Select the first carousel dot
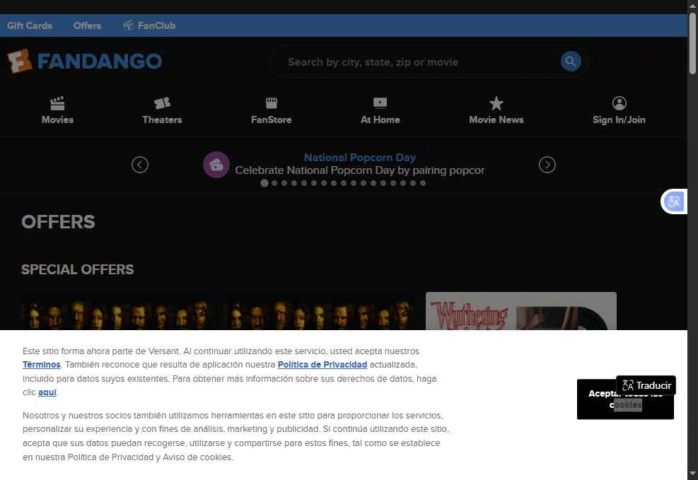The image size is (698, 480). point(264,183)
